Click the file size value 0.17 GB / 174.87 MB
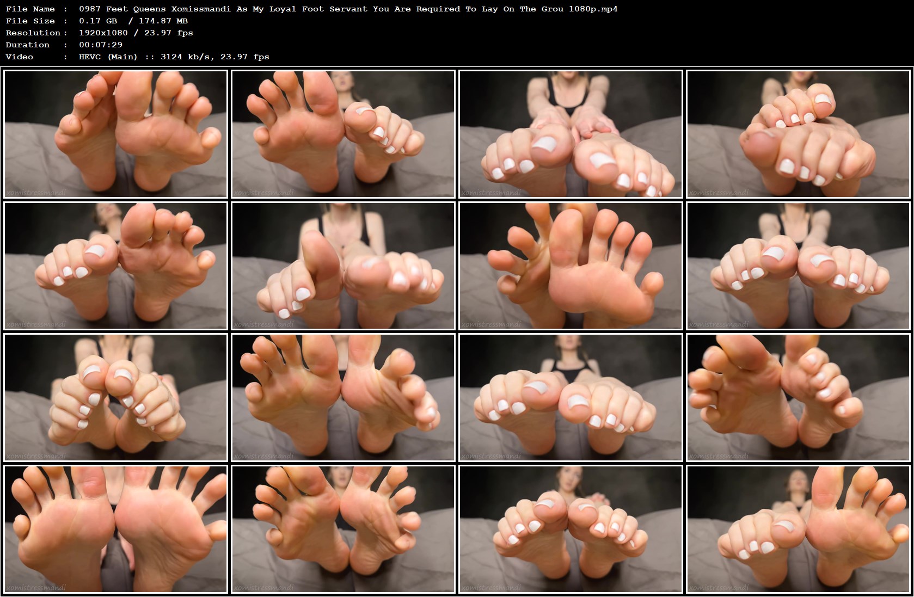The width and height of the screenshot is (914, 597). point(133,21)
